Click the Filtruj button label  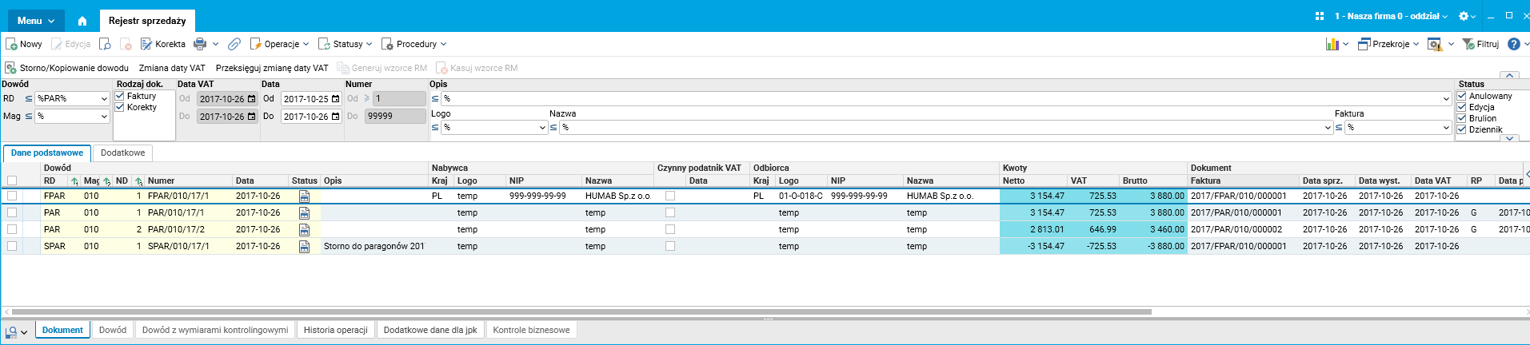1488,44
